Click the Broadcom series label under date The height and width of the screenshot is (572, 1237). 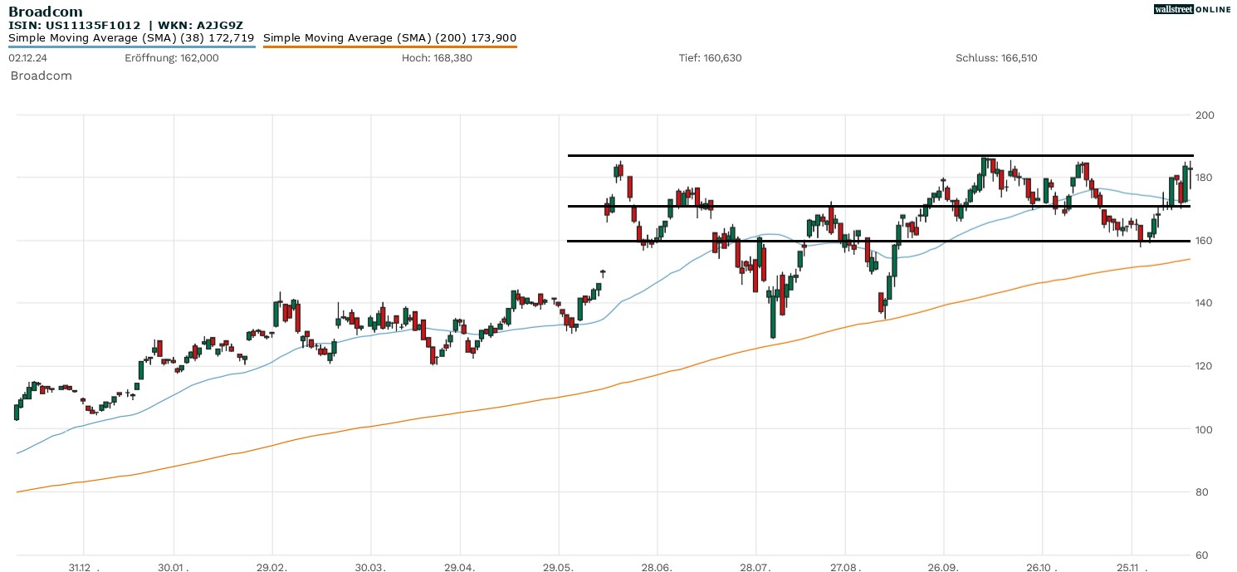click(41, 76)
